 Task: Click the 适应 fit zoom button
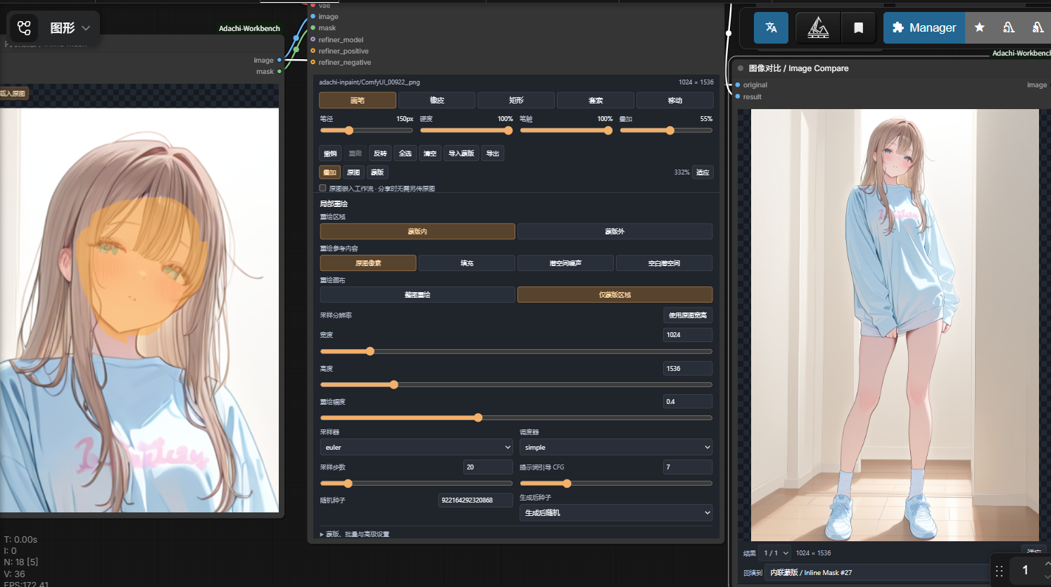pyautogui.click(x=703, y=172)
